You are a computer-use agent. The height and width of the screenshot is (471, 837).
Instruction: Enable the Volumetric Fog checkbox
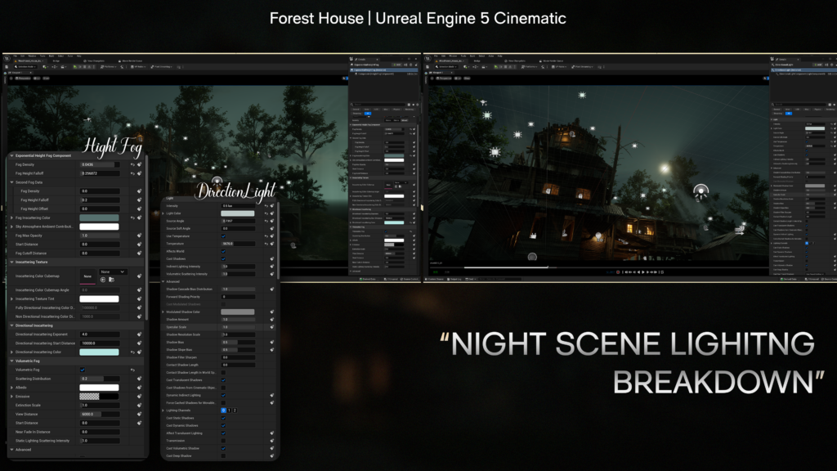point(83,370)
